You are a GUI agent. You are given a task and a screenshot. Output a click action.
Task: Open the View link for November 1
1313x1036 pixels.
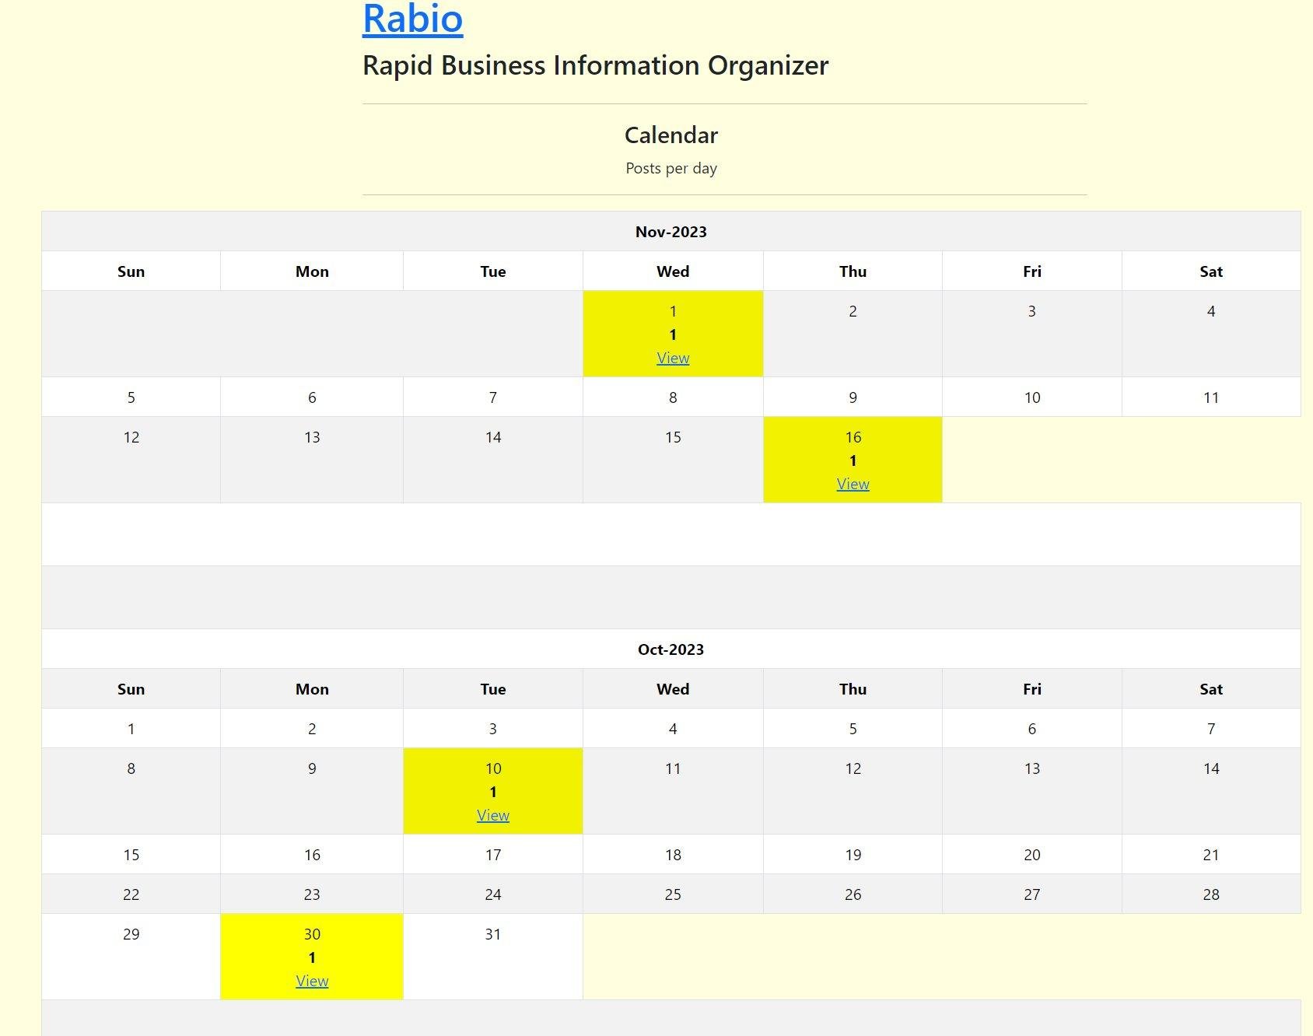(x=673, y=358)
